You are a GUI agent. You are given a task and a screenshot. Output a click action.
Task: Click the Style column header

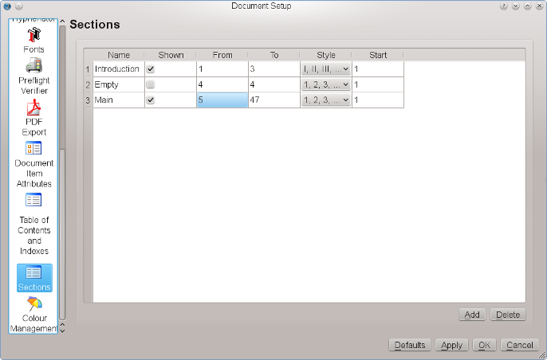click(326, 55)
